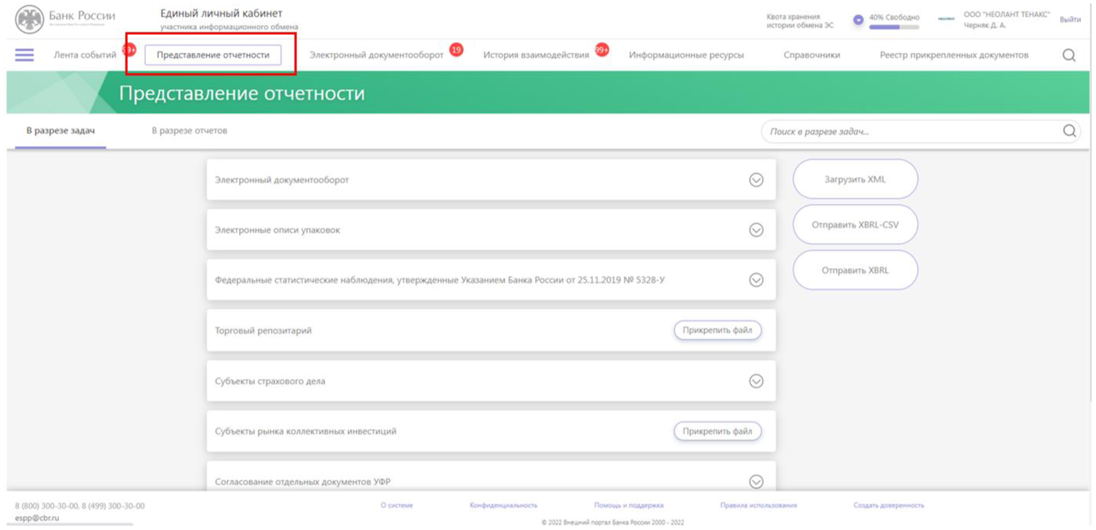1096x530 pixels.
Task: Open the hamburger menu icon
Action: pos(25,55)
